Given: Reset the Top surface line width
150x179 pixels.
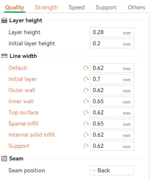Looking at the screenshot, I should (86, 113).
